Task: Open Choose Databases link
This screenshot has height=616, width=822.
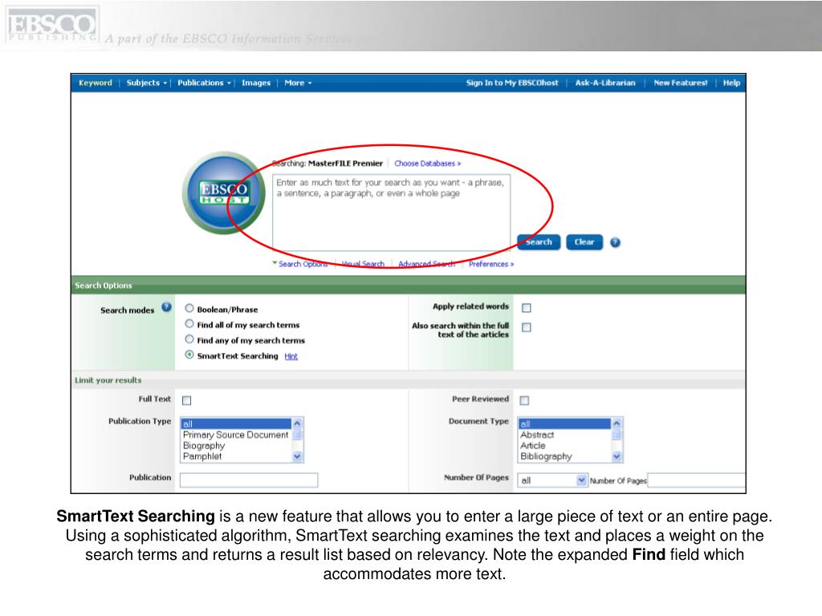Action: (x=427, y=164)
